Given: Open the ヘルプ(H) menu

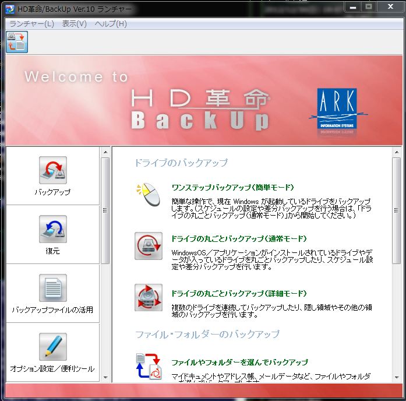Looking at the screenshot, I should [111, 24].
